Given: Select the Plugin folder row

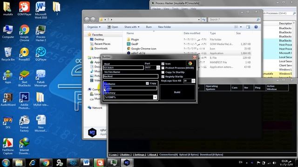Looking at the screenshot, I should pyautogui.click(x=189, y=39).
